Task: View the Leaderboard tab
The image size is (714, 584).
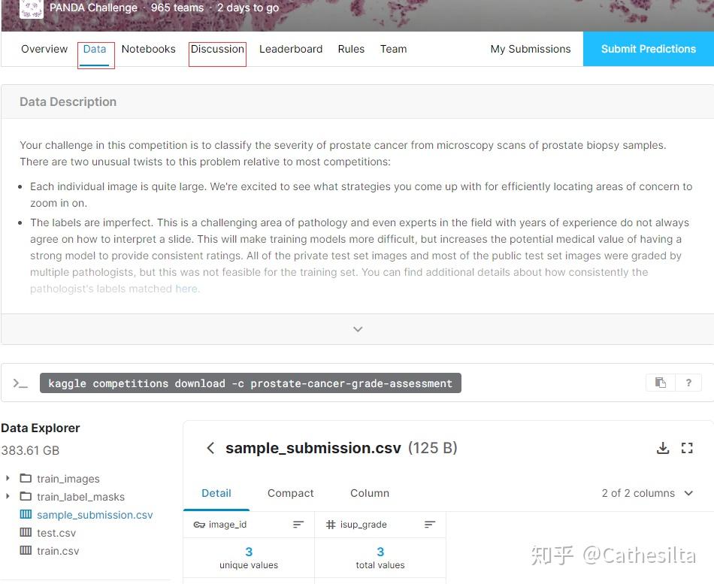Action: coord(291,49)
